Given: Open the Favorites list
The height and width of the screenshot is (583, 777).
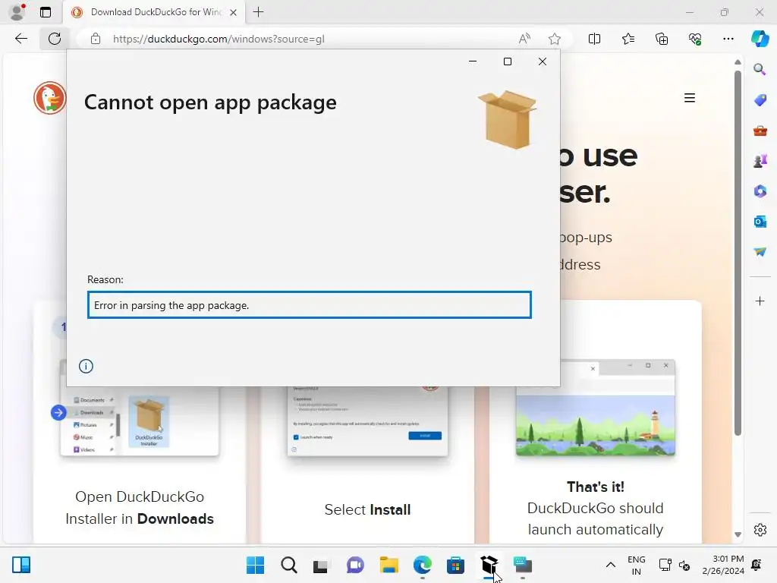Looking at the screenshot, I should 628,39.
